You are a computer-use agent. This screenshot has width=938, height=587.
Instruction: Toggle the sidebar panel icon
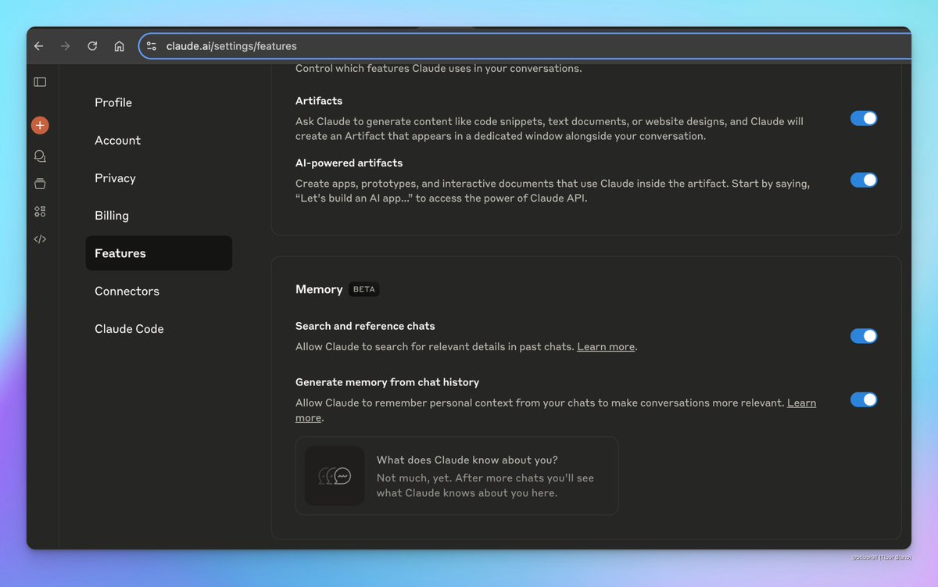pos(40,82)
